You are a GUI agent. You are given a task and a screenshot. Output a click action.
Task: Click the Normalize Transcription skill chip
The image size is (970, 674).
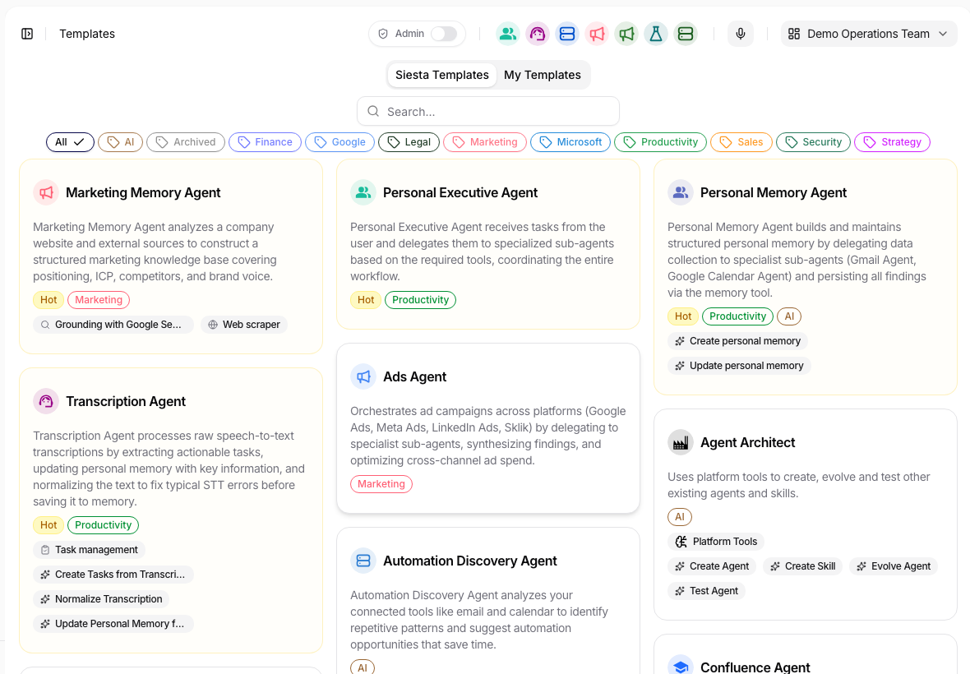click(x=101, y=599)
